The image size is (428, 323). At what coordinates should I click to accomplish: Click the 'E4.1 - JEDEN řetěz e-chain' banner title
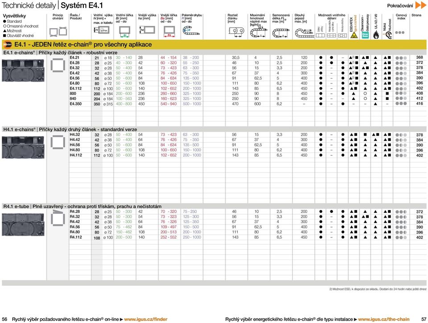tap(83, 45)
